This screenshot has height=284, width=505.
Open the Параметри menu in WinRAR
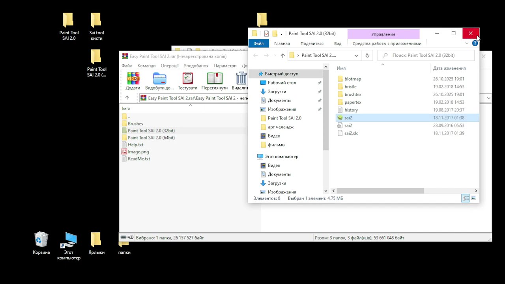(225, 65)
